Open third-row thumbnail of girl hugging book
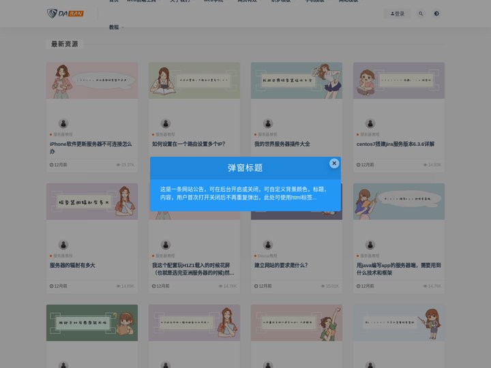Viewport: 491px width, 368px height. coord(194,322)
